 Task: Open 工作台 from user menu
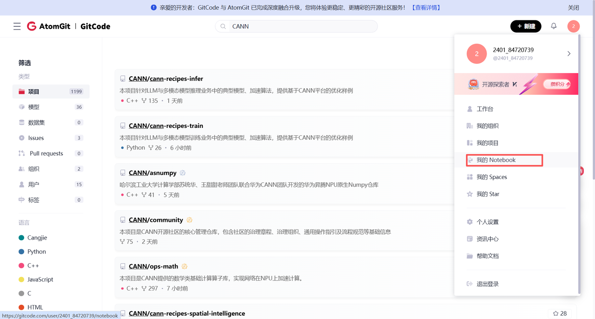coord(516,109)
